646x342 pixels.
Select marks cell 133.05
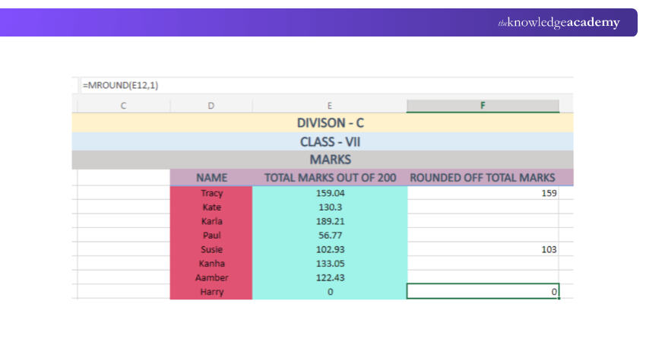[330, 263]
